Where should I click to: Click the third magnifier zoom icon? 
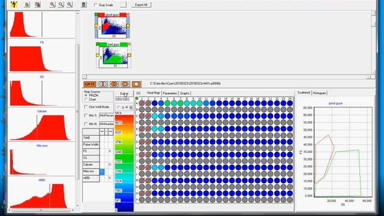(70, 4)
